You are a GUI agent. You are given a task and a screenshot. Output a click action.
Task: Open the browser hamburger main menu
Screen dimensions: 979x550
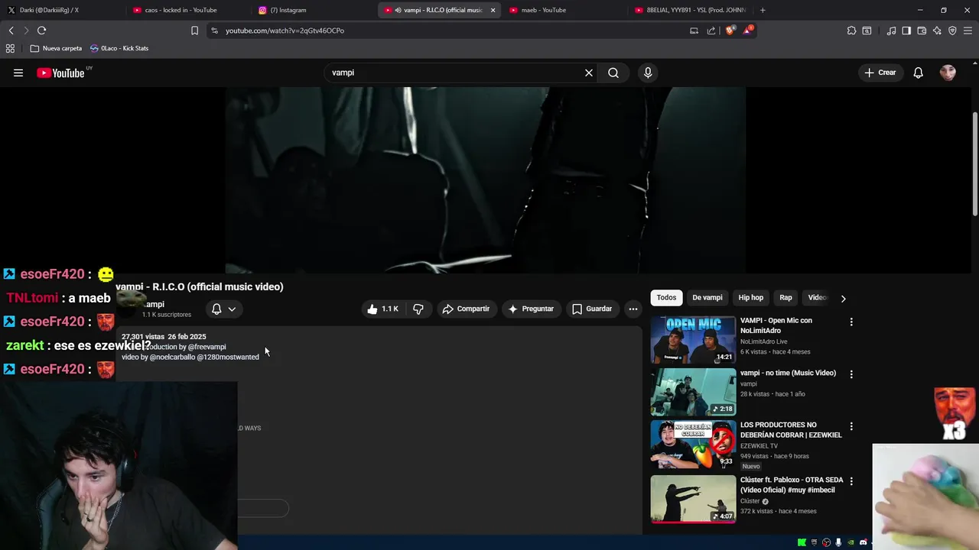coord(968,31)
